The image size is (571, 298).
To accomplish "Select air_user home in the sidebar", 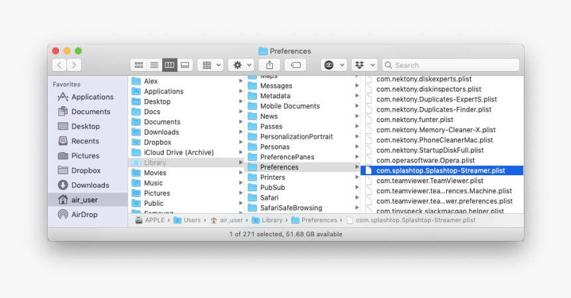I will [88, 200].
